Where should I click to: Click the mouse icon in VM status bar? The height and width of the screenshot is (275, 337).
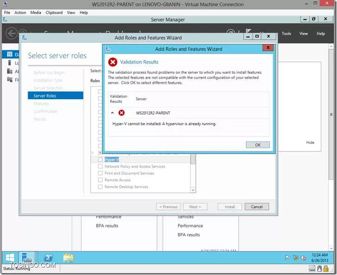(319, 269)
